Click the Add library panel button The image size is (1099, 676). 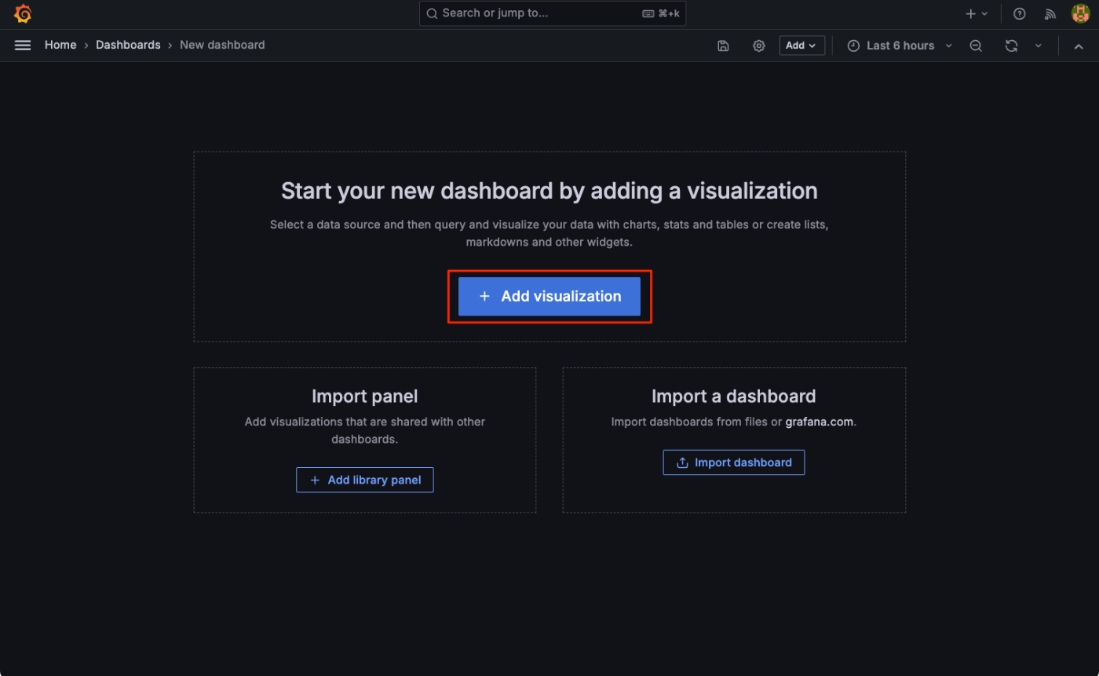[x=364, y=480]
